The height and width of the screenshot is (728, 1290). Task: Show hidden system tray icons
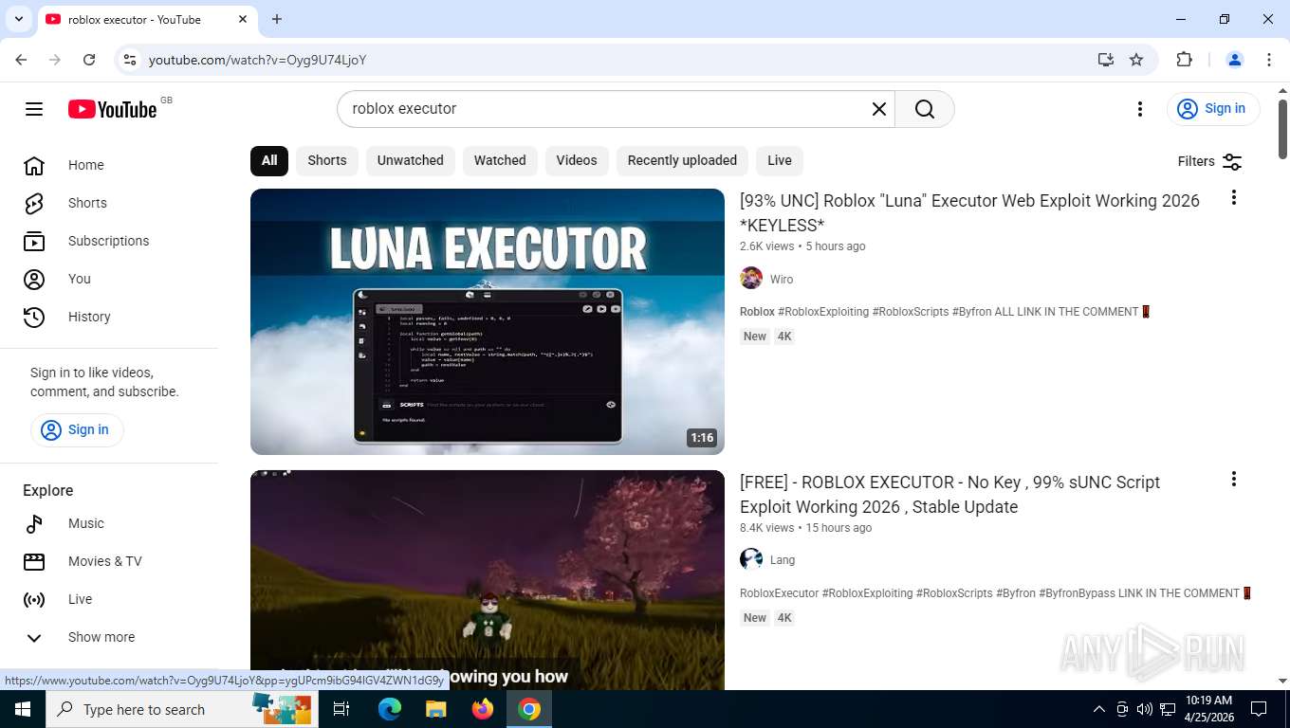(1099, 709)
